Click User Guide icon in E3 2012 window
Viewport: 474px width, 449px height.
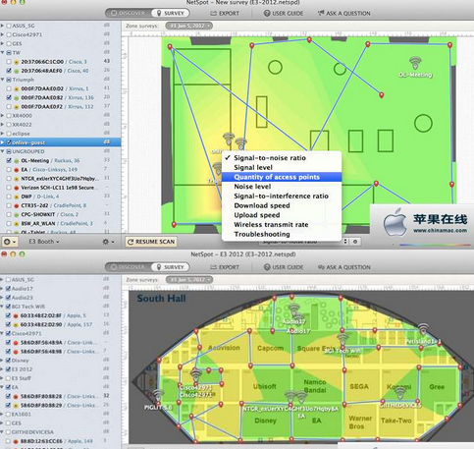pos(267,267)
